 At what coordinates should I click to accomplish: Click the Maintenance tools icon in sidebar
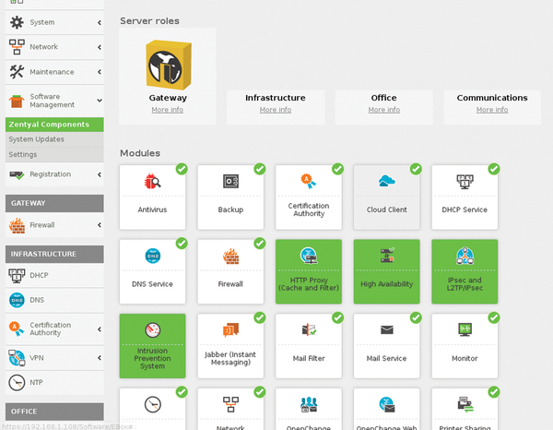(17, 72)
